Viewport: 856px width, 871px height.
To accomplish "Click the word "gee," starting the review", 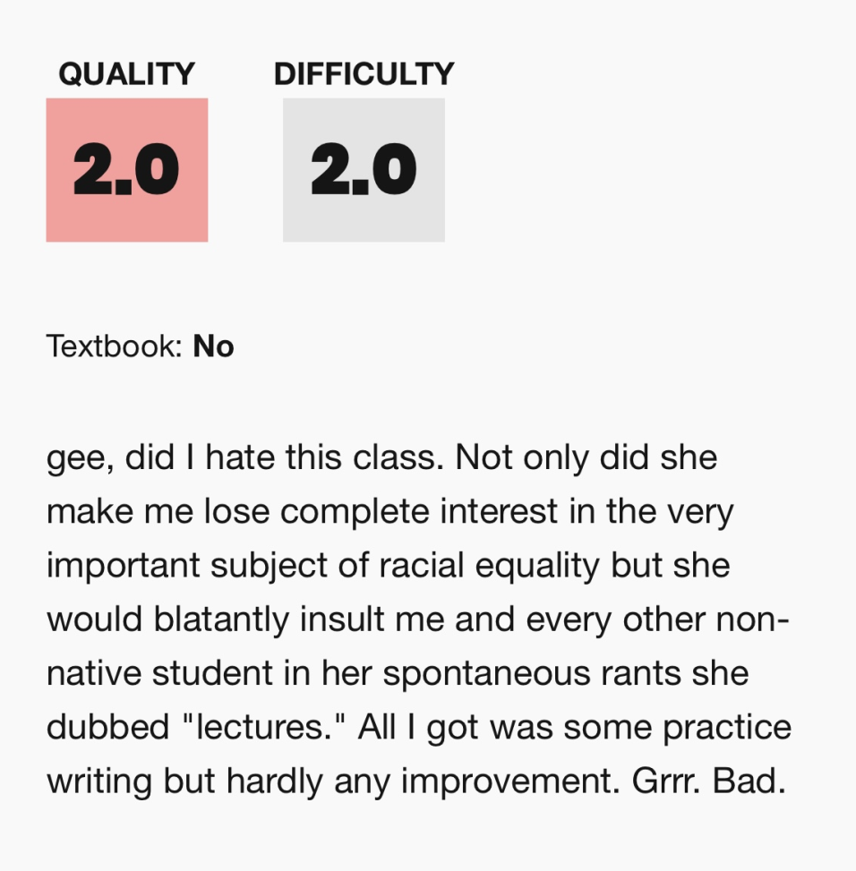I will point(80,460).
